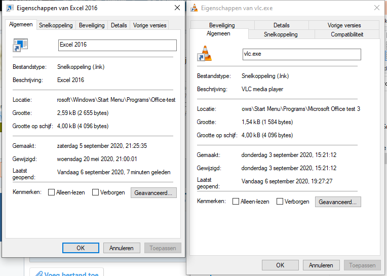Enable Verborgen in the vlc.exe properties
Image resolution: width=387 pixels, height=276 pixels.
click(x=280, y=202)
